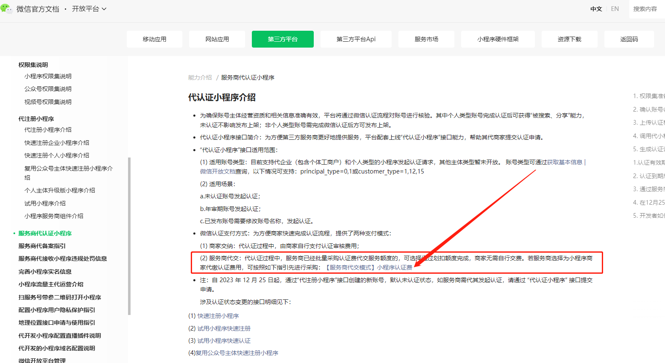Open the 小程序硬件框架 tab

498,39
